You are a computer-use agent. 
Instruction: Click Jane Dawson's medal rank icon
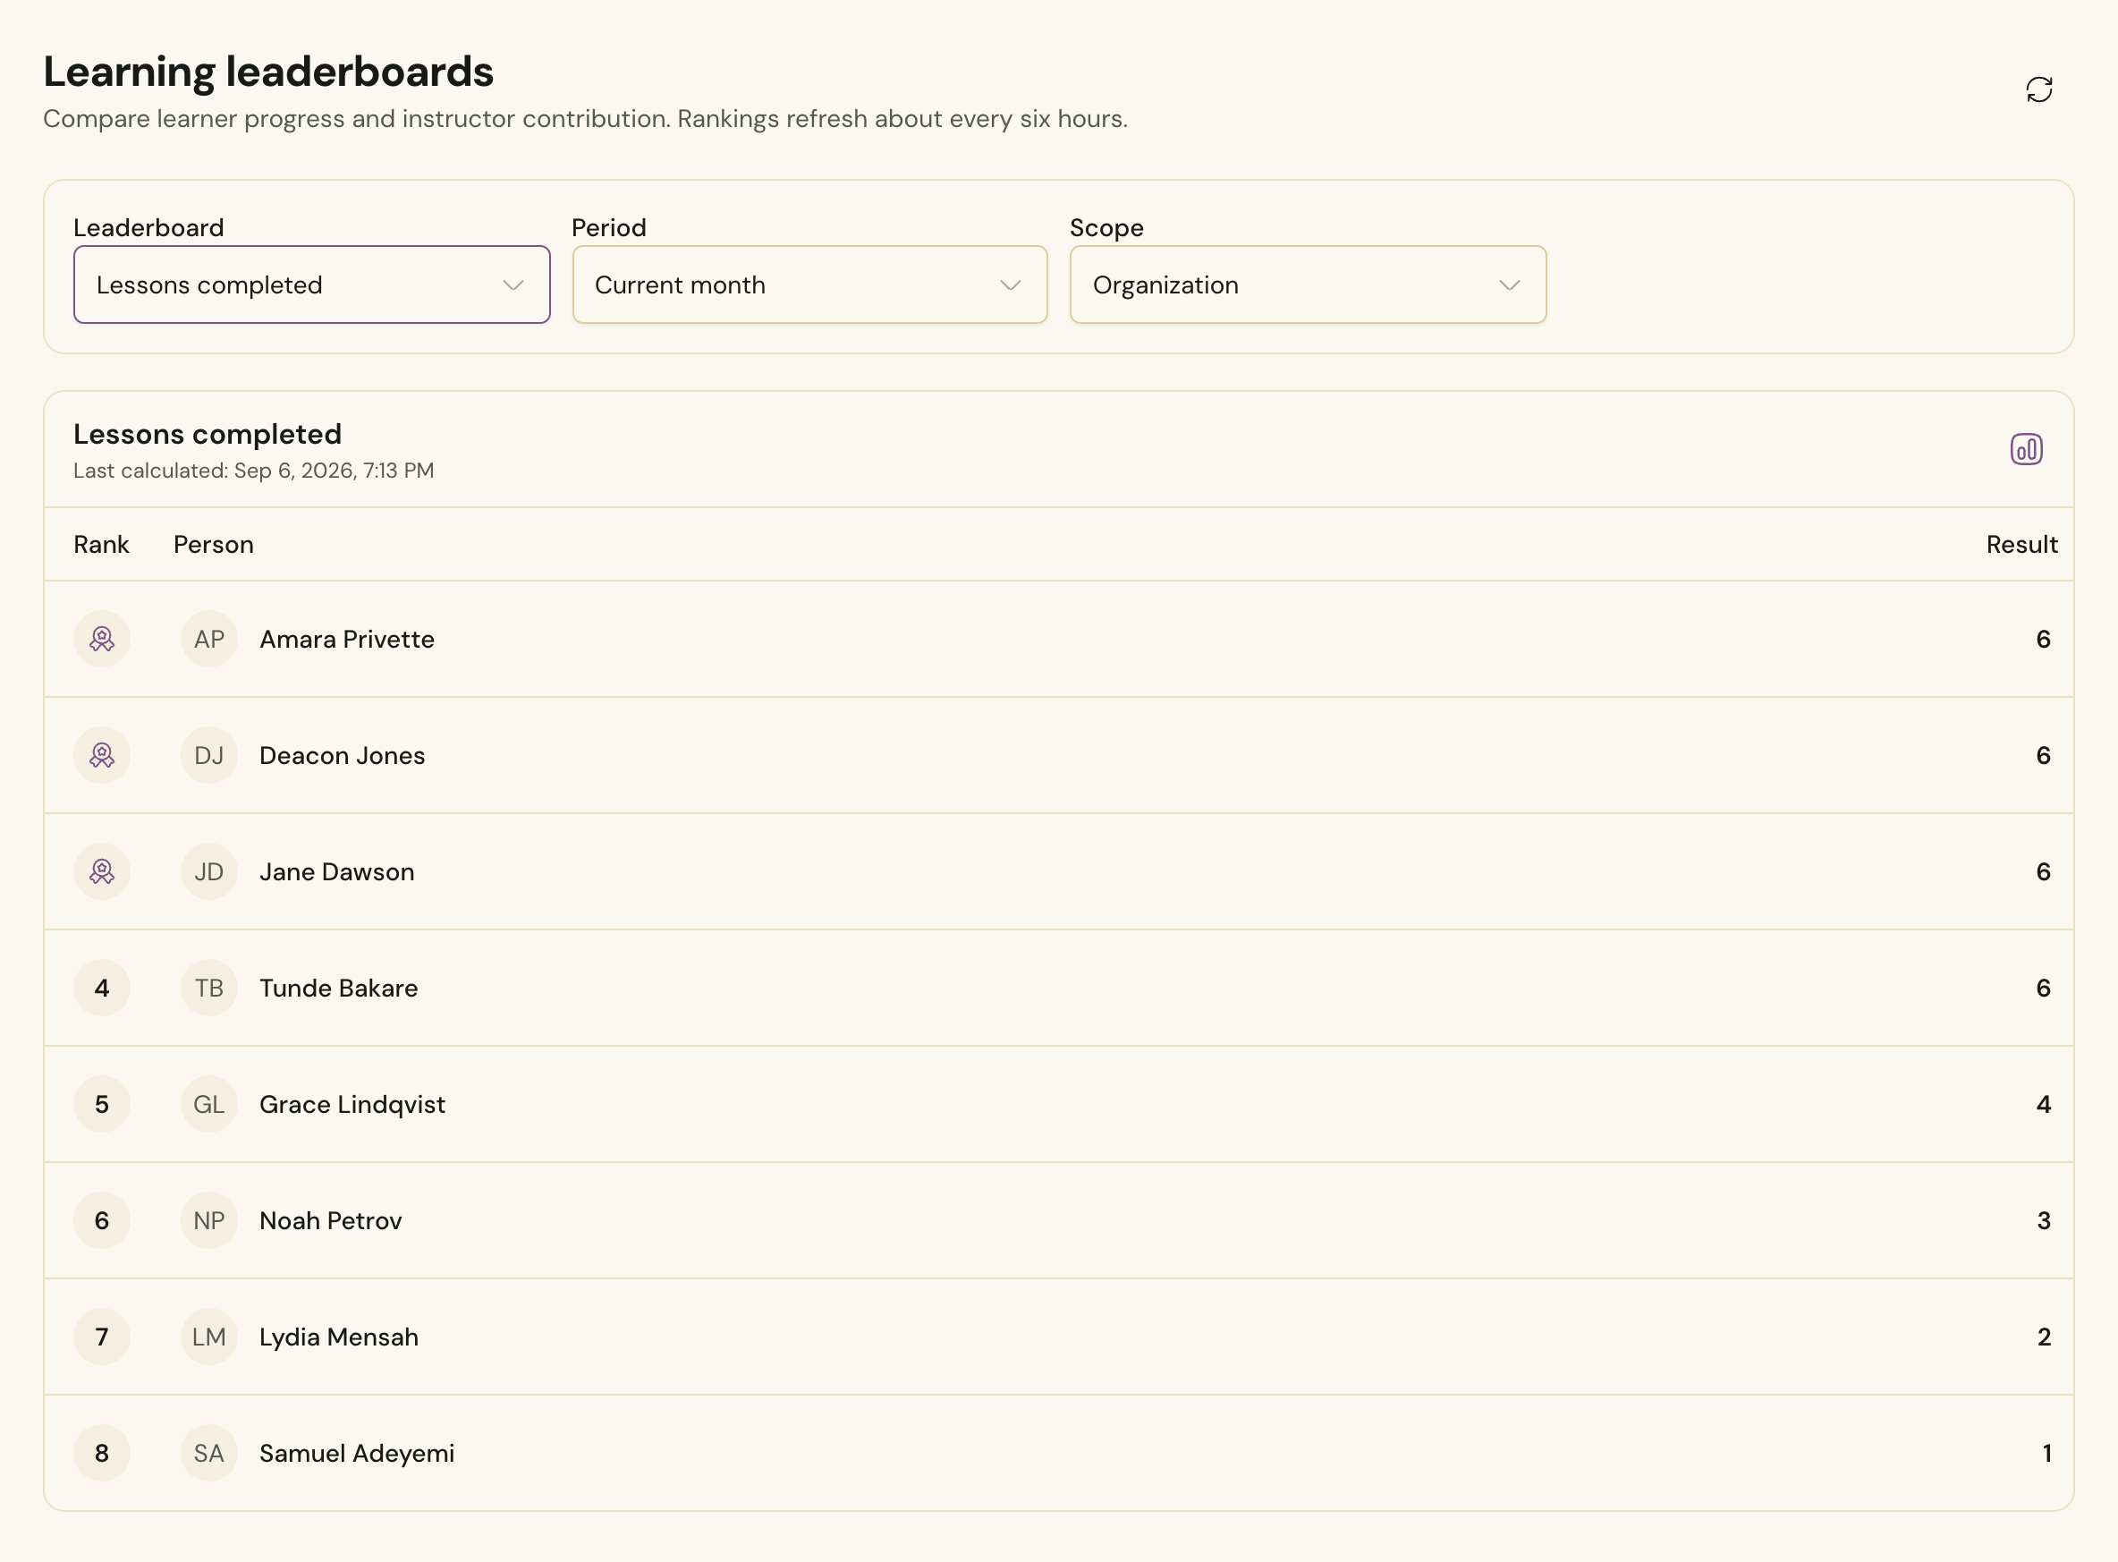click(102, 871)
